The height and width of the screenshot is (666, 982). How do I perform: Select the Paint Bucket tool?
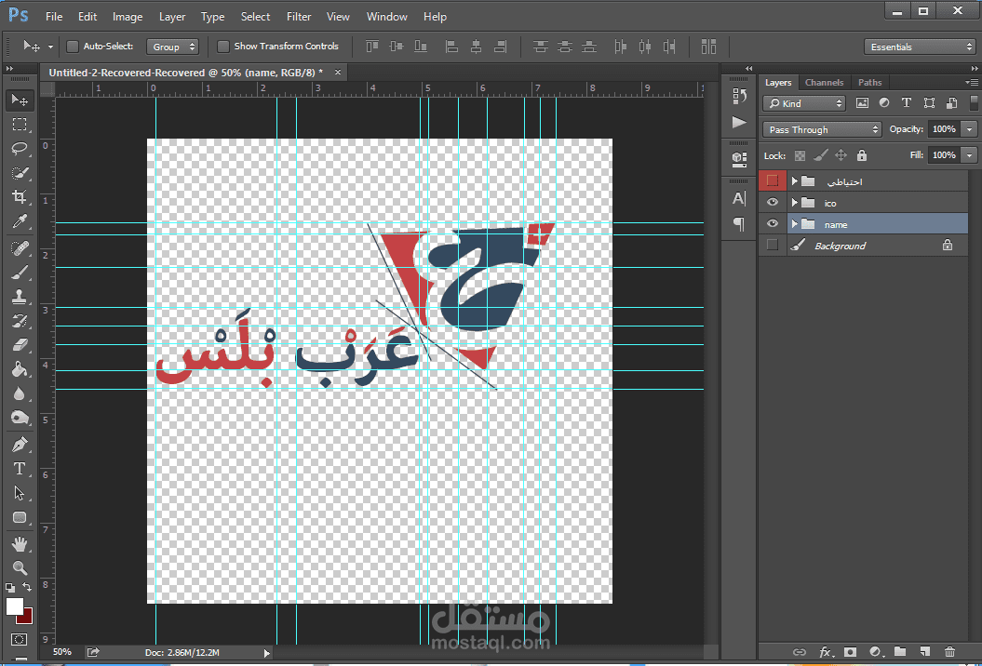[20, 369]
